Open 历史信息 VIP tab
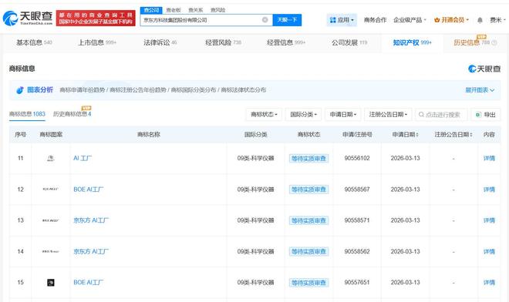This screenshot has height=302, width=509. tap(475, 42)
